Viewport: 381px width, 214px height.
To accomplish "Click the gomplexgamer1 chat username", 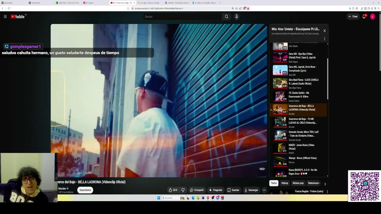I will [x=25, y=46].
